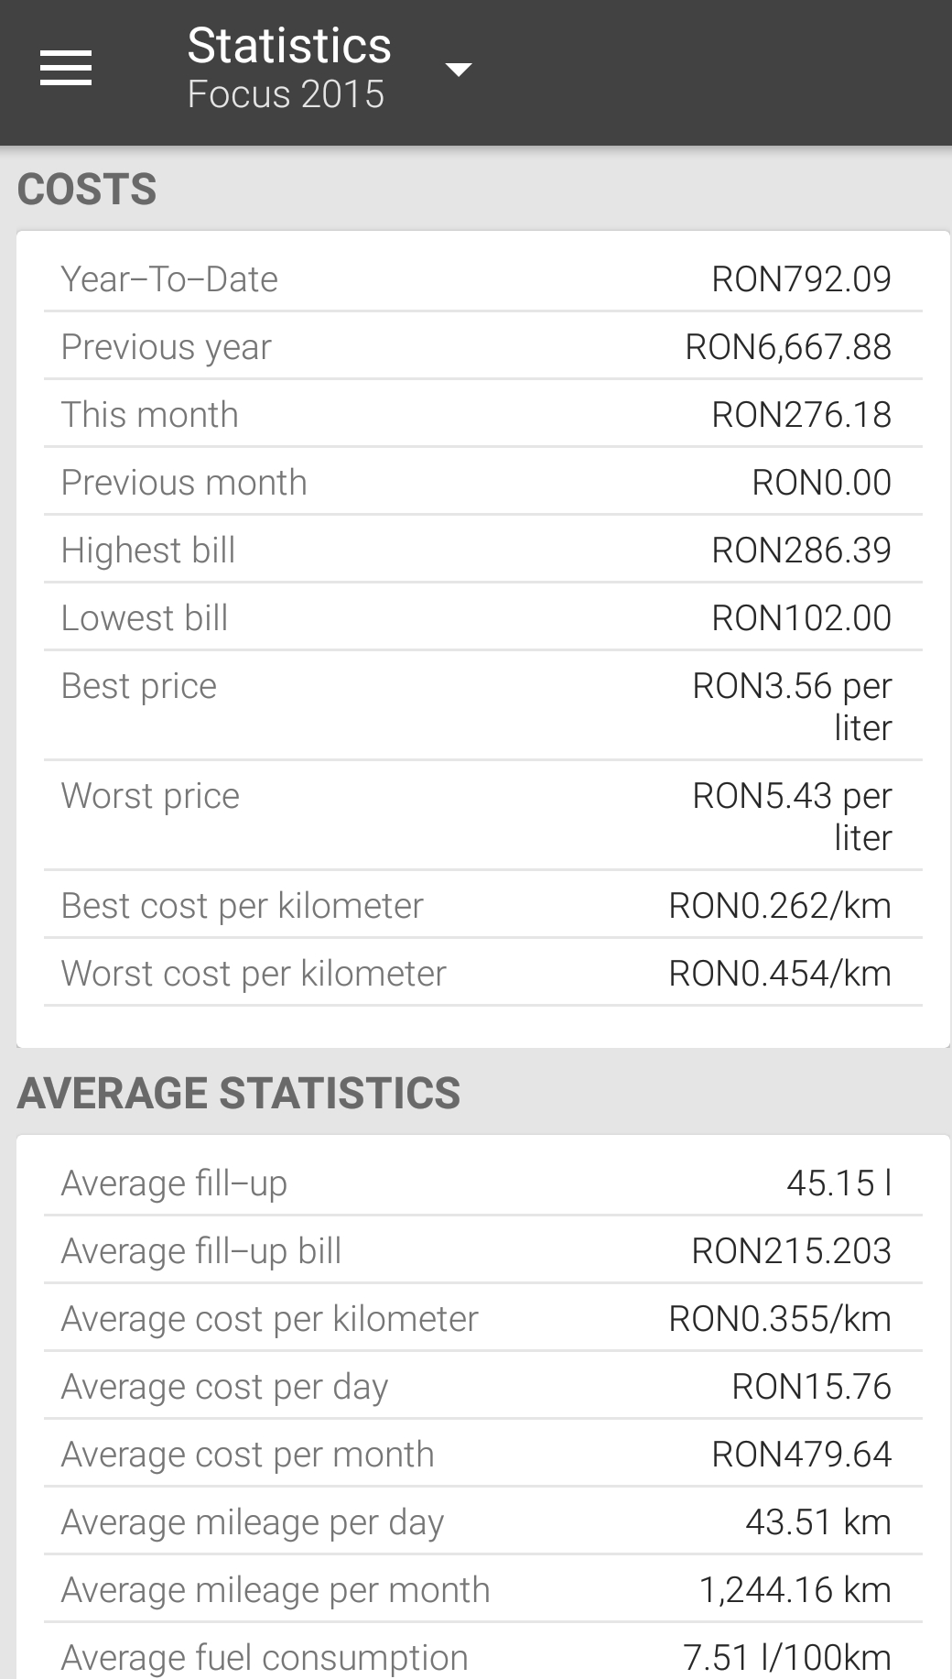Tap the Statistics Focus 2015 title

click(289, 69)
